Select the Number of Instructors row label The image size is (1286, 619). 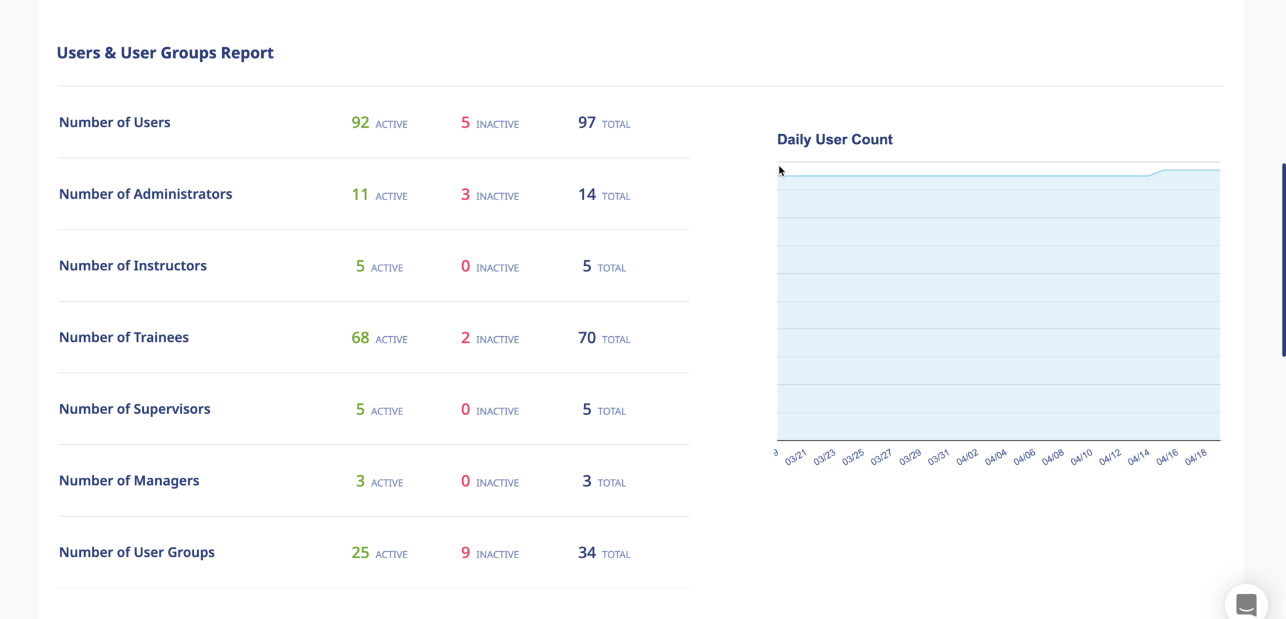[132, 265]
